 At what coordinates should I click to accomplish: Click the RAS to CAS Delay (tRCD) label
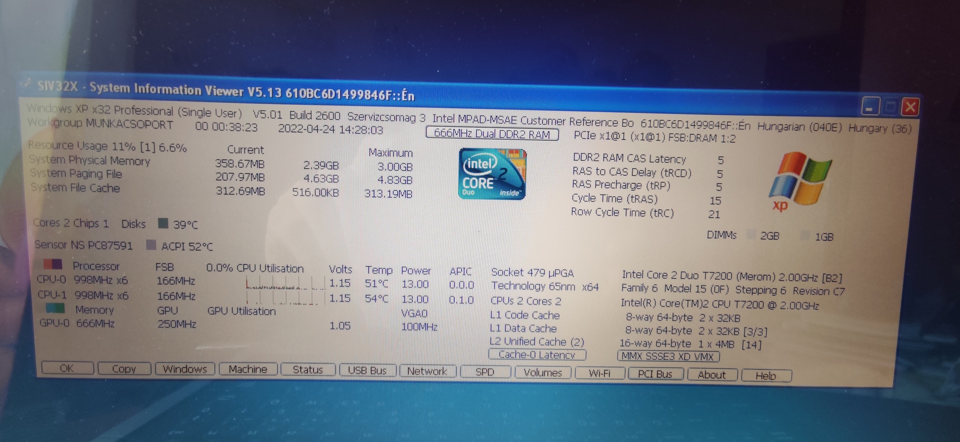click(x=632, y=172)
